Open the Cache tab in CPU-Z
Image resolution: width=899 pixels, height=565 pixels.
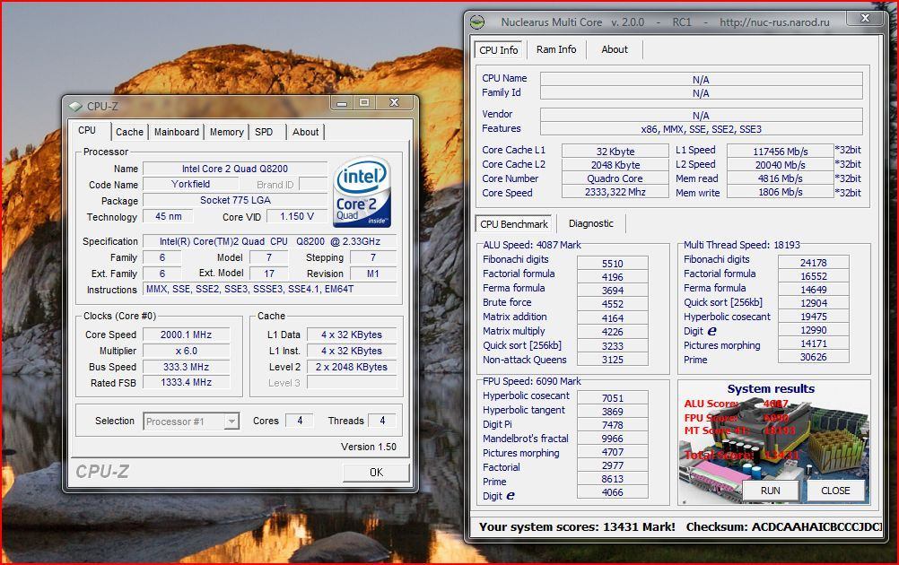129,132
